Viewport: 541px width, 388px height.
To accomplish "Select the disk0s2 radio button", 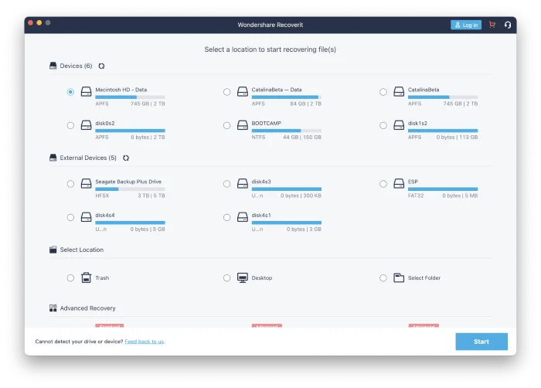I will [x=70, y=125].
